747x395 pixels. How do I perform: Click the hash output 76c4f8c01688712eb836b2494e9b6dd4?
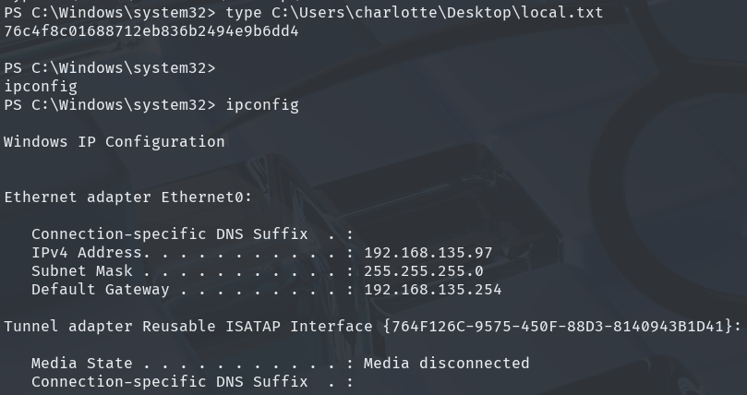pyautogui.click(x=151, y=31)
